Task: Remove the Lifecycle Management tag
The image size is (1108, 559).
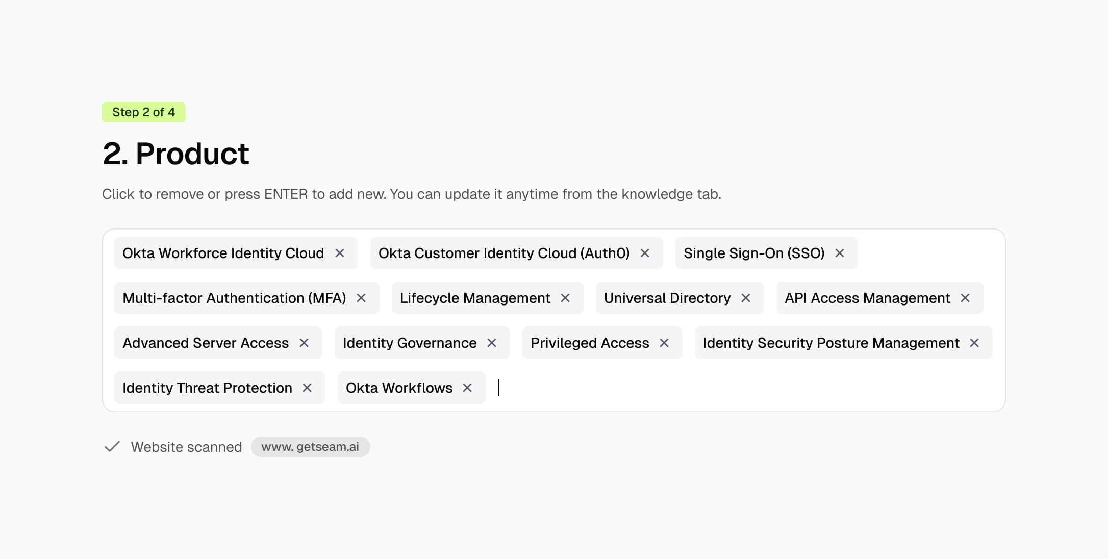Action: click(x=565, y=298)
